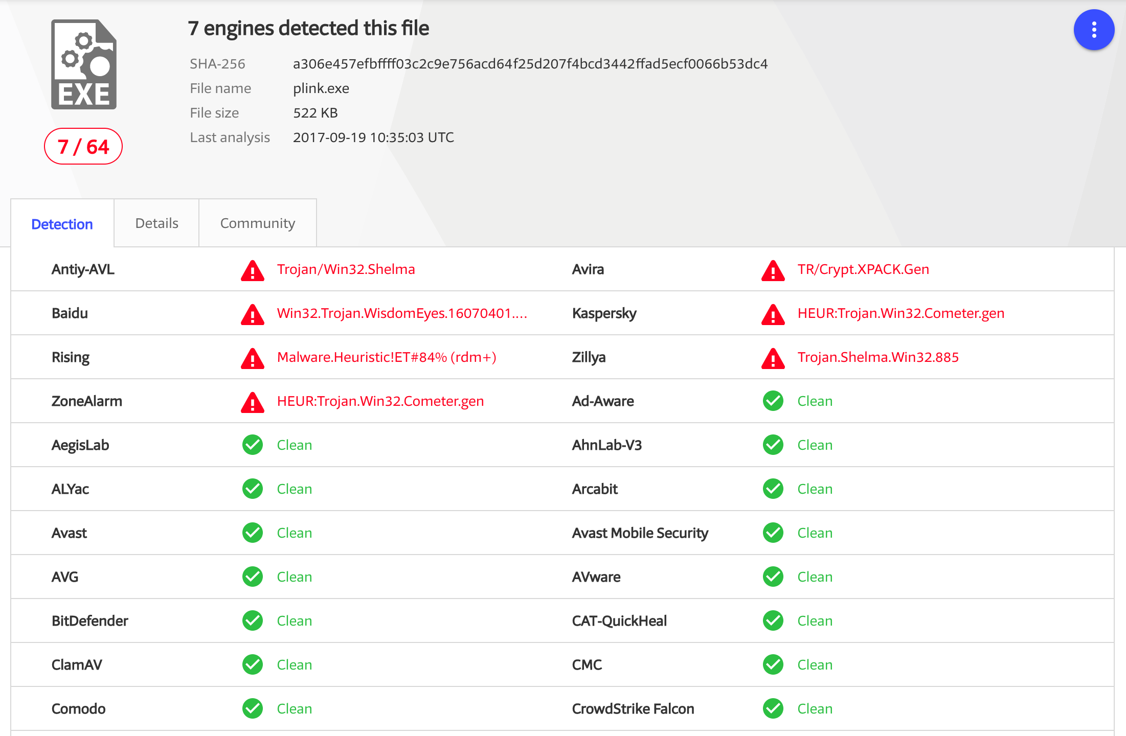Click the Clean result for Comodo
The image size is (1126, 736).
pos(295,709)
